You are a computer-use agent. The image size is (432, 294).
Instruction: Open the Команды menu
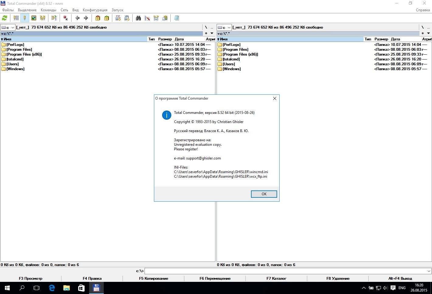click(48, 10)
